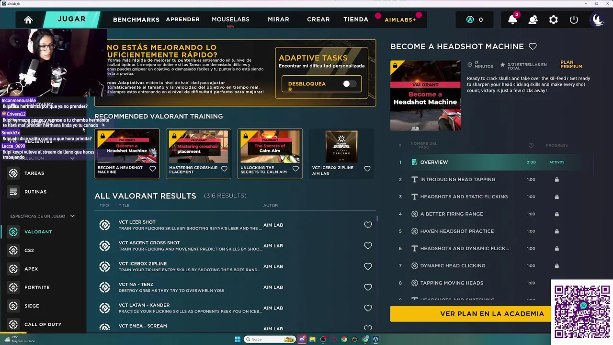Screen dimensions: 613x345
Task: Click the Call of Duty game icon
Action: pos(13,324)
